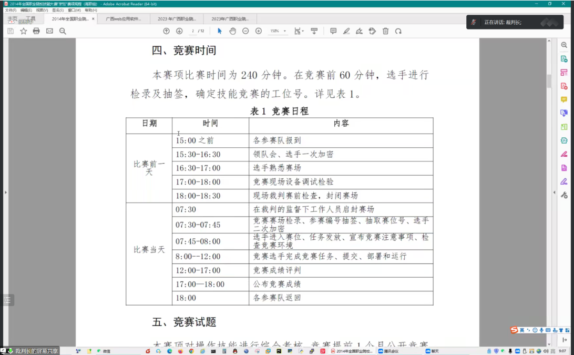Open the 签名(S) menu
This screenshot has width=574, height=355.
(57, 11)
